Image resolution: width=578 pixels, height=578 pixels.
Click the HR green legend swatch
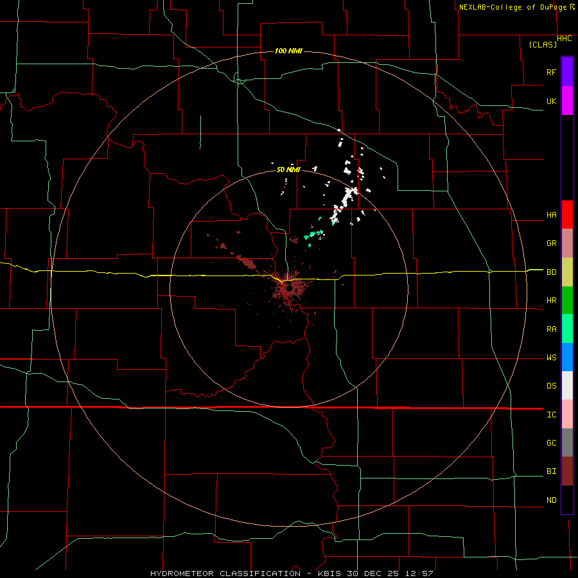[x=567, y=301]
